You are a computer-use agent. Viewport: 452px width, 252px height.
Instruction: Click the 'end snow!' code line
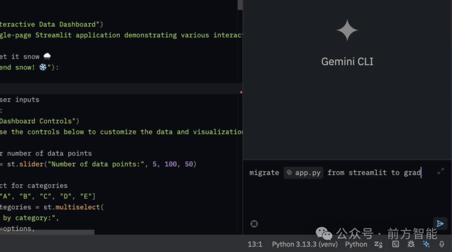(29, 67)
